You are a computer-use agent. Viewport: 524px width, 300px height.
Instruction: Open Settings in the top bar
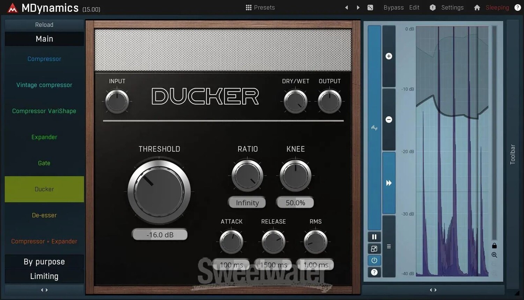[452, 7]
